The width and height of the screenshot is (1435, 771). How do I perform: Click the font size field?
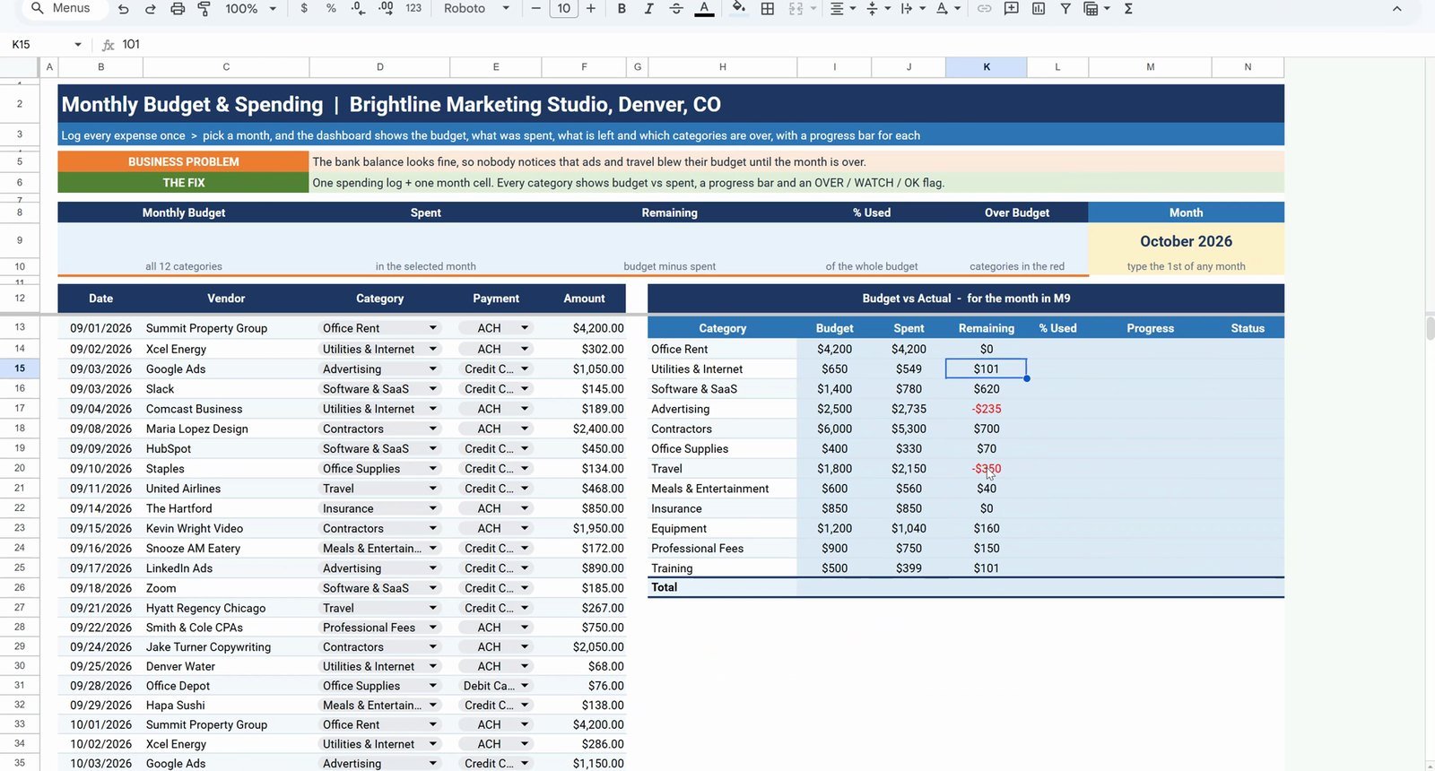pos(563,9)
